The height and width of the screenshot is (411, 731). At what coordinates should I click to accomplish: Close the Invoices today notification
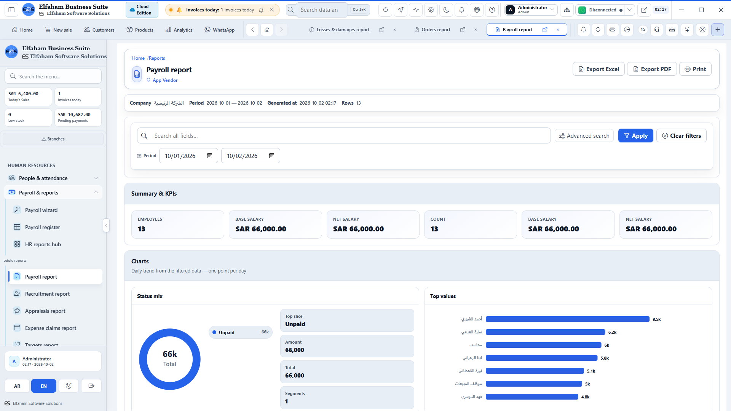[x=271, y=10]
